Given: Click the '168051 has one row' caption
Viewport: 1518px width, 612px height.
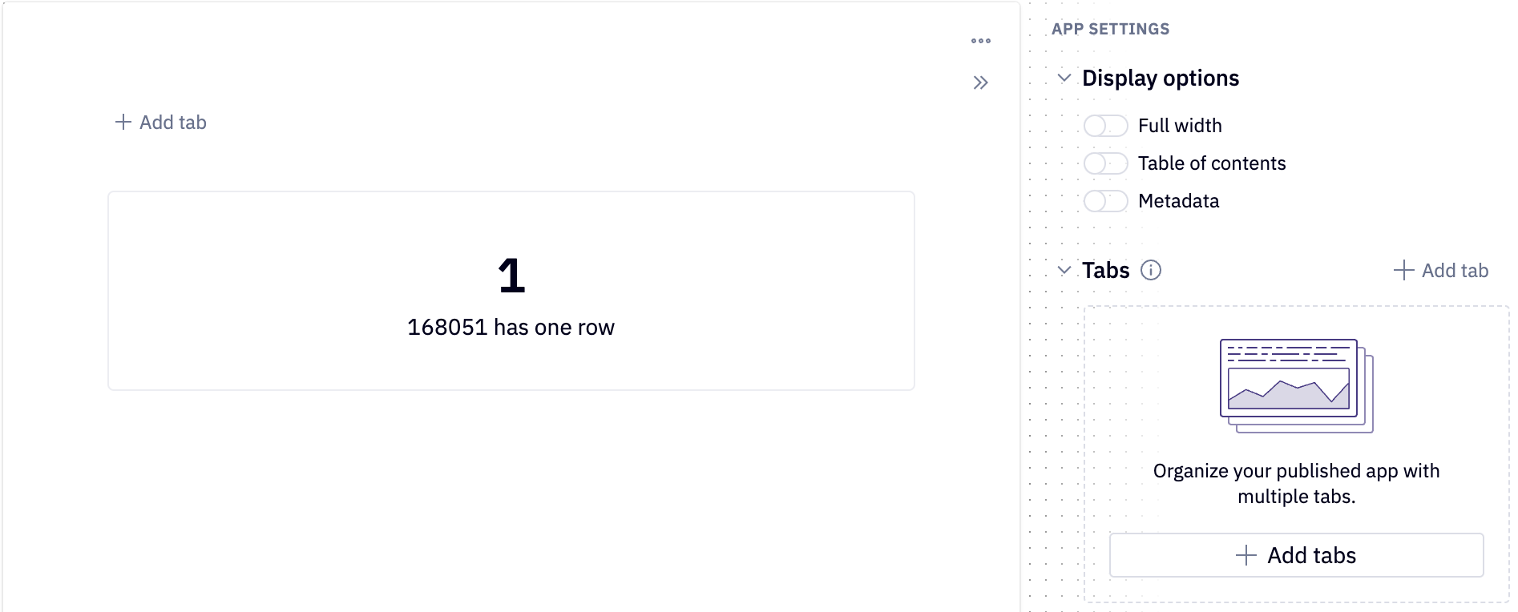Looking at the screenshot, I should [x=511, y=327].
